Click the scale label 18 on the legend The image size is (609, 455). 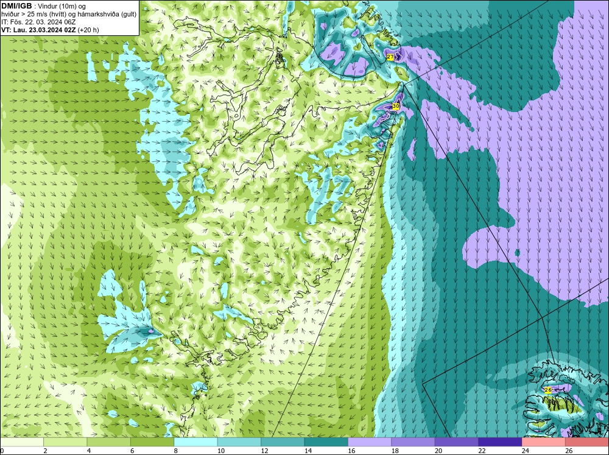pyautogui.click(x=395, y=451)
